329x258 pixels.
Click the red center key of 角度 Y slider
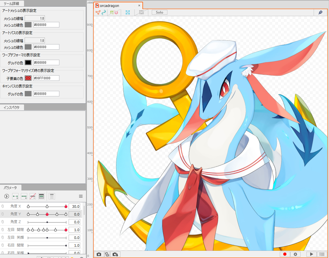click(x=47, y=214)
